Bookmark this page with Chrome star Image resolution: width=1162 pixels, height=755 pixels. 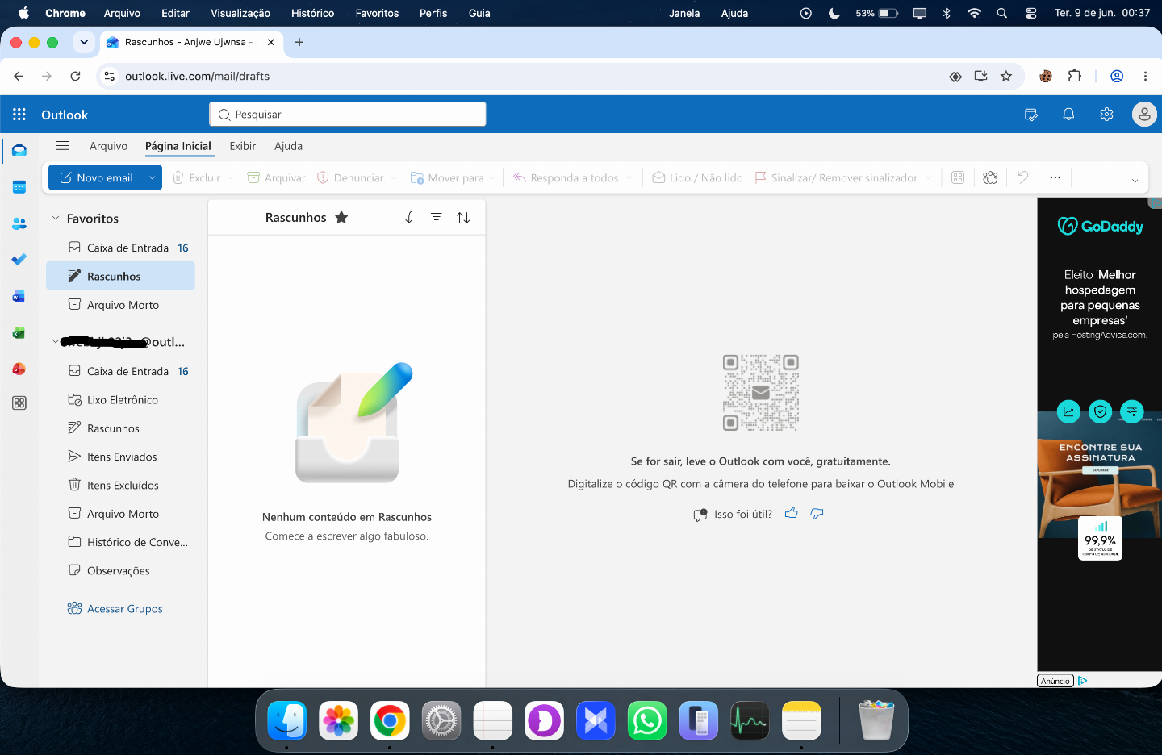[x=1006, y=76]
